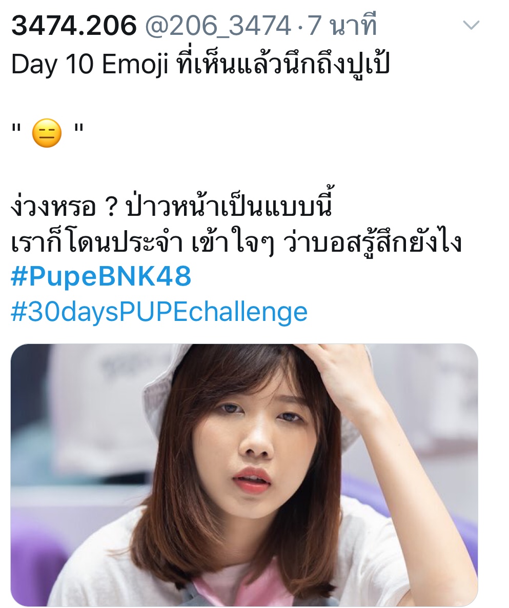Open the 3474.206 display name profile
Screen dimensions: 509x608
coord(74,26)
